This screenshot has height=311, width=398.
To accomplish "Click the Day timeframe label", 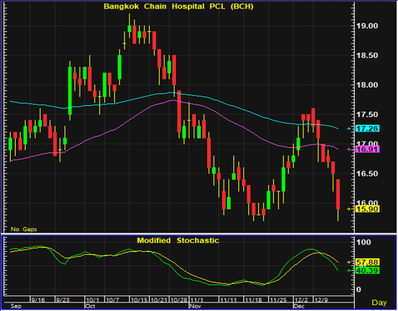I will pyautogui.click(x=379, y=302).
